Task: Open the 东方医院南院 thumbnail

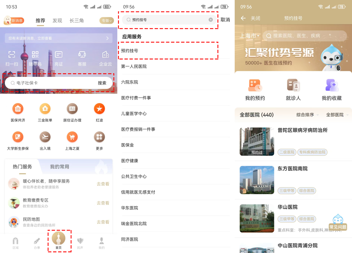Action: click(257, 180)
